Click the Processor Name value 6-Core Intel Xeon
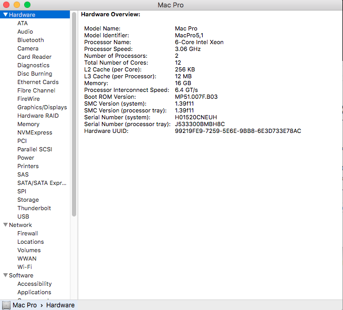The width and height of the screenshot is (343, 310). pos(199,42)
